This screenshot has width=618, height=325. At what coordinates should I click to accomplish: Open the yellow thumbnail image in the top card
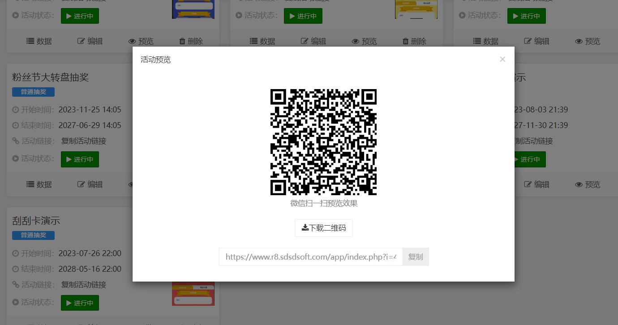(416, 9)
